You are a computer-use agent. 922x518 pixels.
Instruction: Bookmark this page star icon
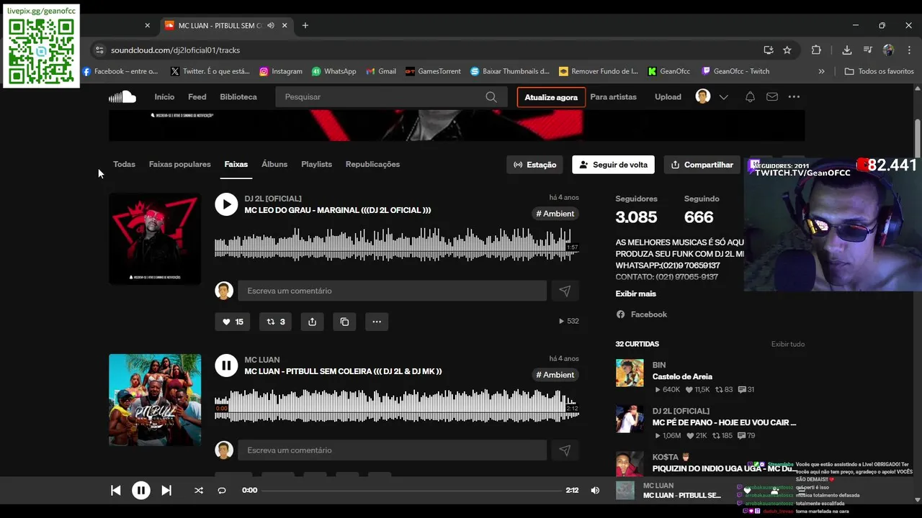[787, 50]
